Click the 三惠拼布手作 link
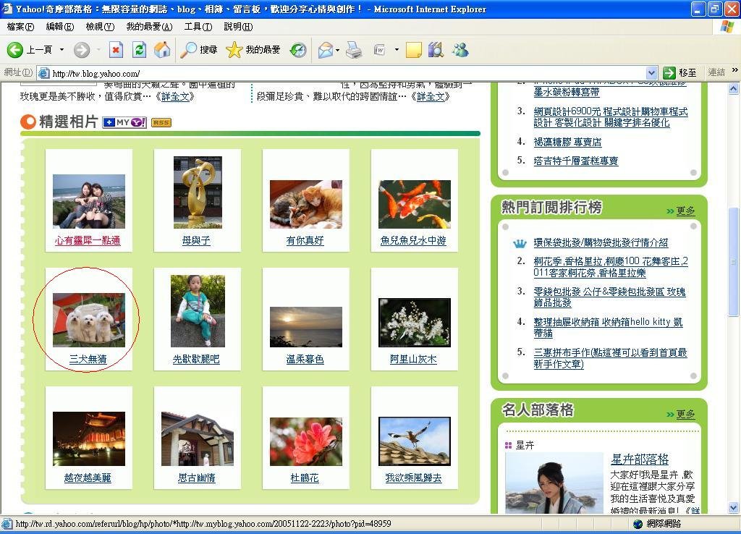The height and width of the screenshot is (534, 741). point(610,358)
